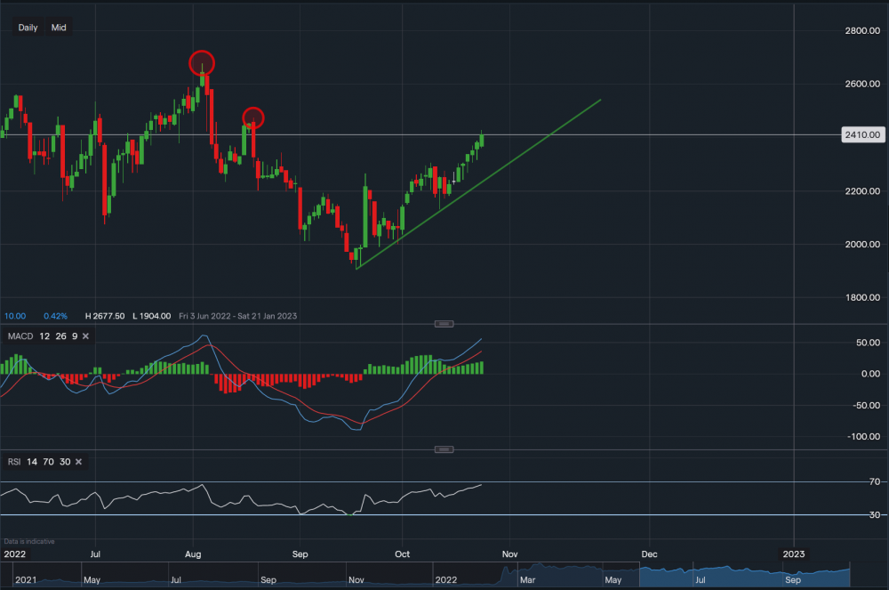Click the Nov marker on the time axis
Viewport: 889px width, 590px height.
[x=509, y=554]
